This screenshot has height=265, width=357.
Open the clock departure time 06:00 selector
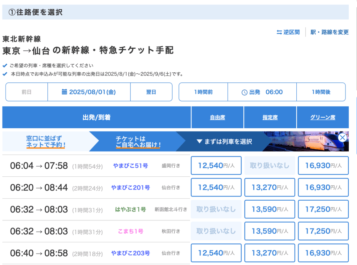pyautogui.click(x=262, y=92)
